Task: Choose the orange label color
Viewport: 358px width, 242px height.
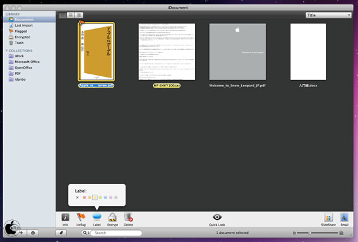Action: 90,197
